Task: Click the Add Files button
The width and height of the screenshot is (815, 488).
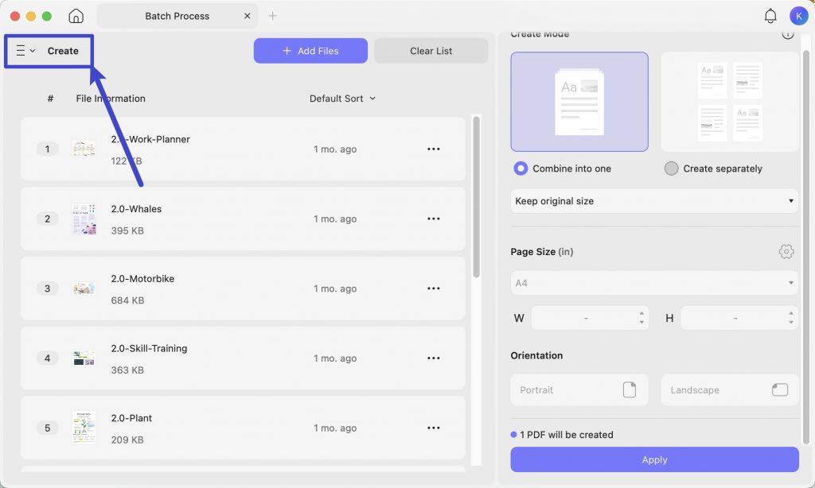Action: click(310, 51)
